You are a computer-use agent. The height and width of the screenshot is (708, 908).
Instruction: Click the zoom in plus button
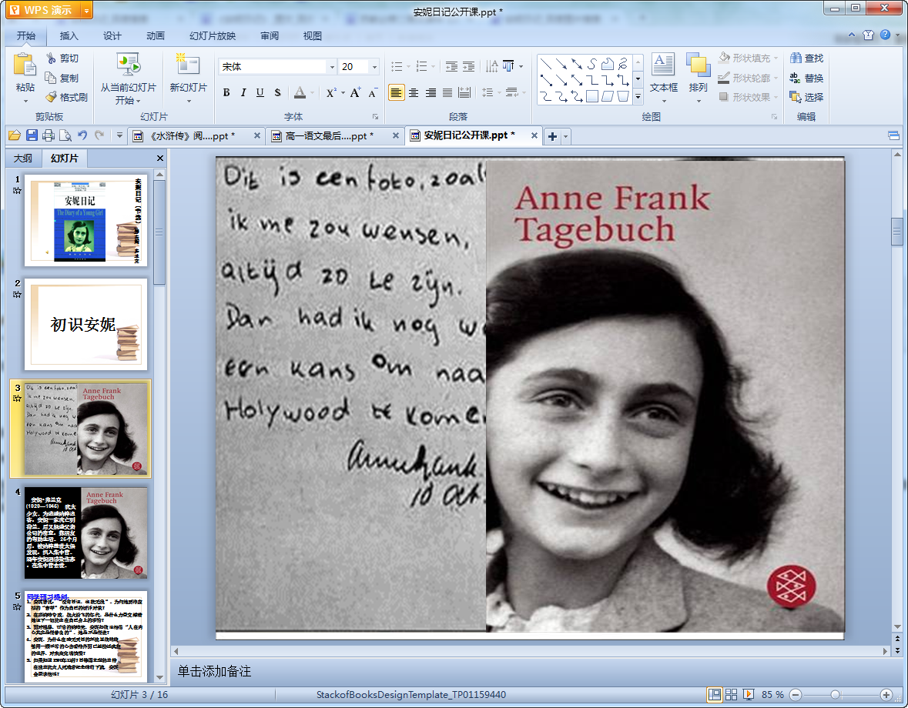coord(886,695)
